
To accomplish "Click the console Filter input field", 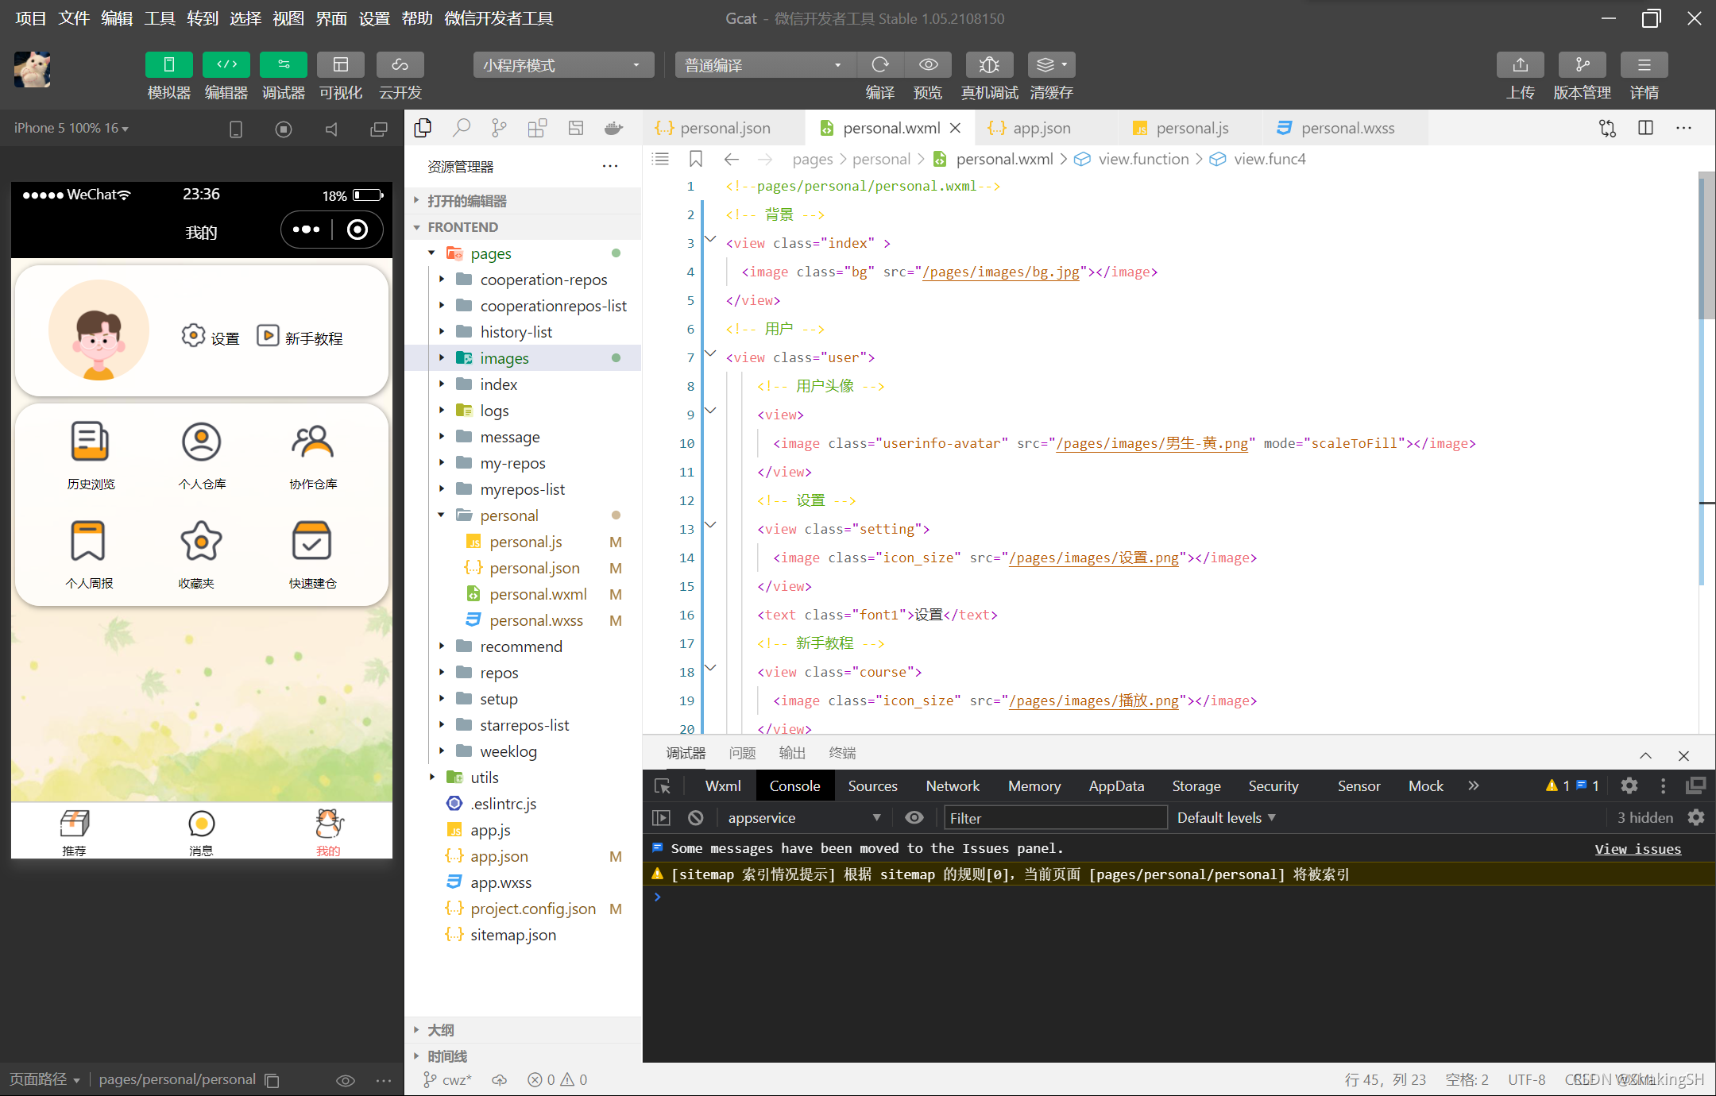I will [1054, 817].
